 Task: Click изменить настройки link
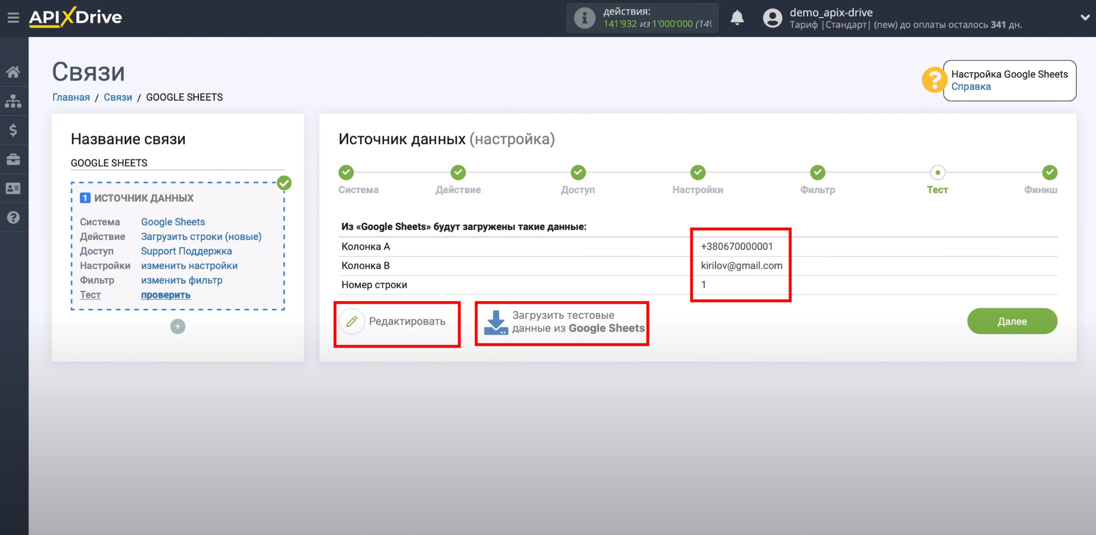189,266
